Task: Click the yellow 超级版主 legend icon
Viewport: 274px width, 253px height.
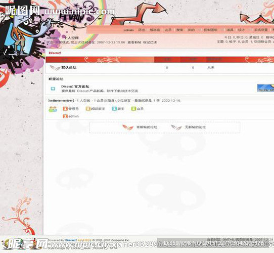Action: 88,109
